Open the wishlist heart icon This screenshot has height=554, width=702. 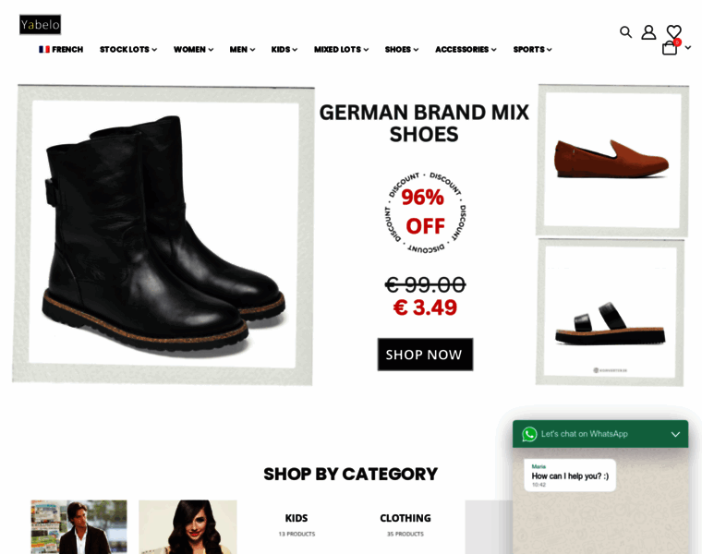[x=673, y=32]
